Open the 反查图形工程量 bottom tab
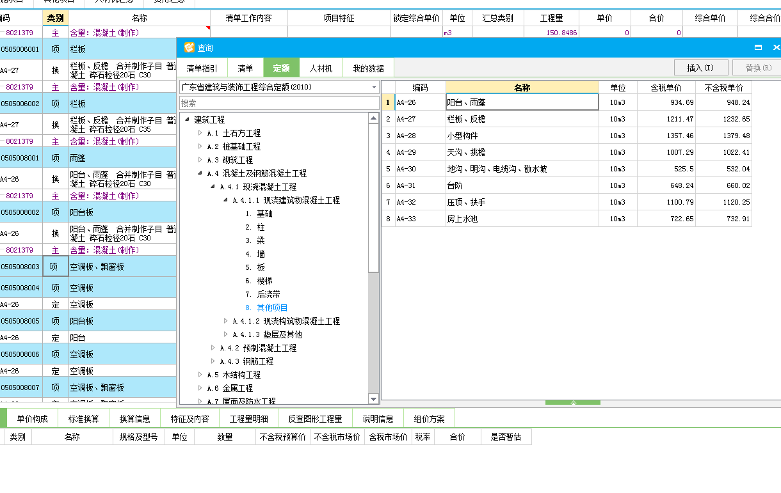 click(x=316, y=419)
